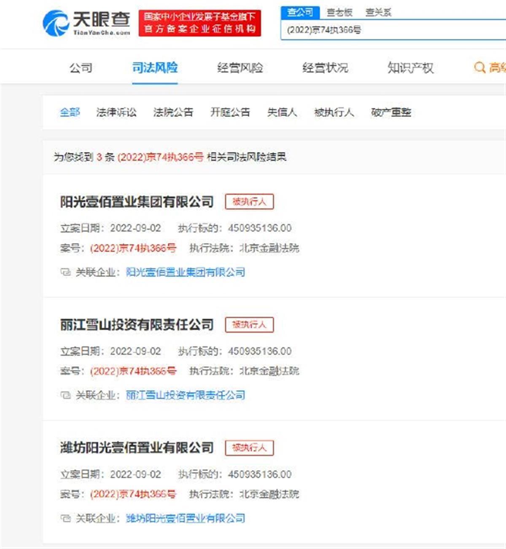
Task: Switch to the 查关系 search tab
Action: pyautogui.click(x=378, y=12)
